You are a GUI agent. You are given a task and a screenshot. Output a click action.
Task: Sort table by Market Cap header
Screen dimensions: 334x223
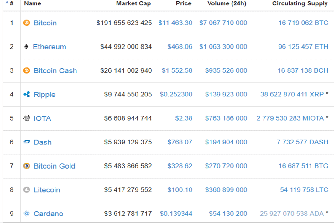click(x=133, y=3)
